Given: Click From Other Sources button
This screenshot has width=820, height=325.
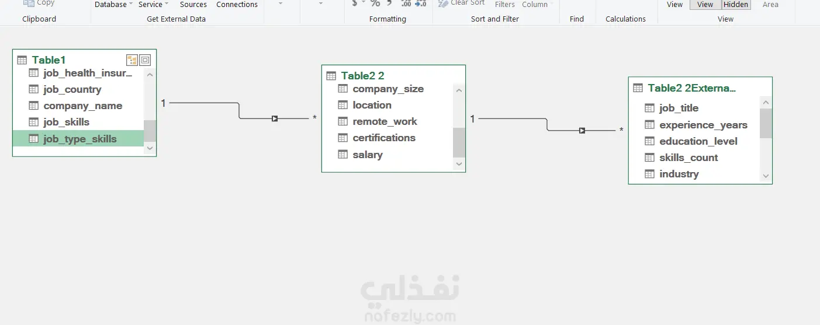Looking at the screenshot, I should coord(193,4).
